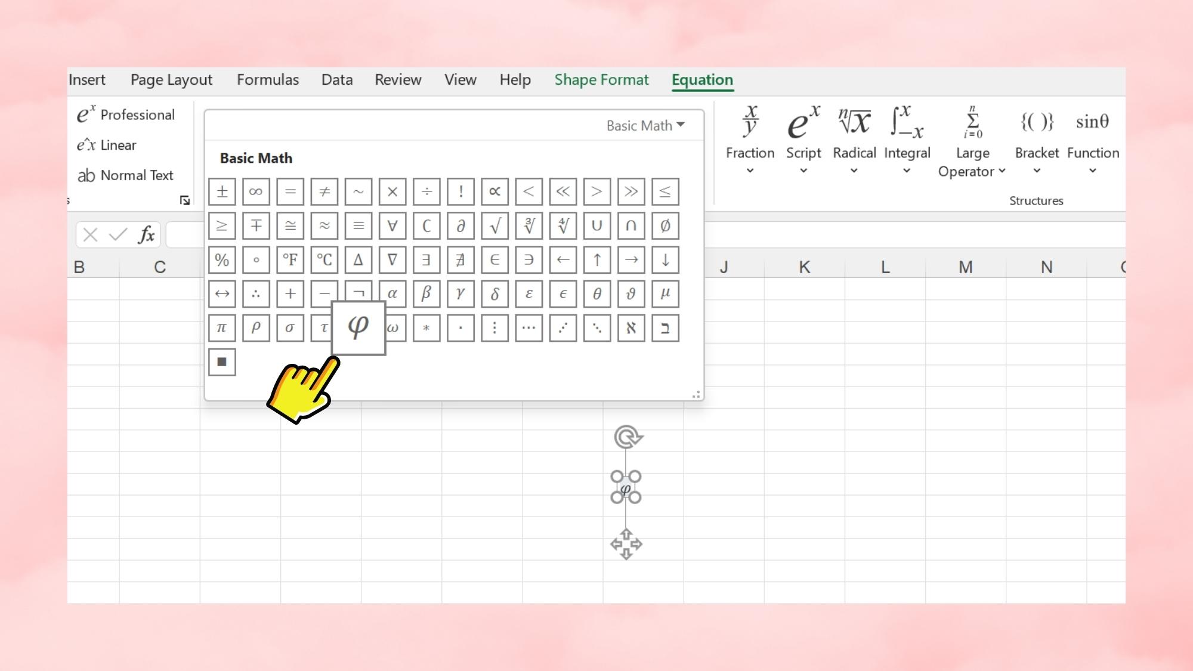The image size is (1193, 671).
Task: Toggle Normal Text mode for the equation
Action: coord(128,175)
